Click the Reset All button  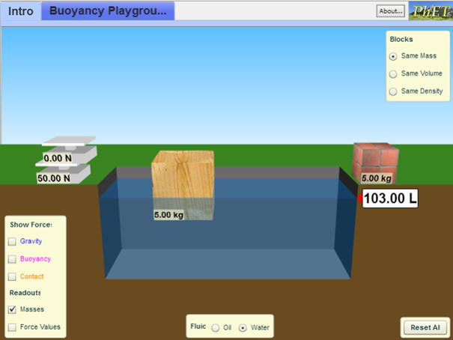tap(425, 327)
